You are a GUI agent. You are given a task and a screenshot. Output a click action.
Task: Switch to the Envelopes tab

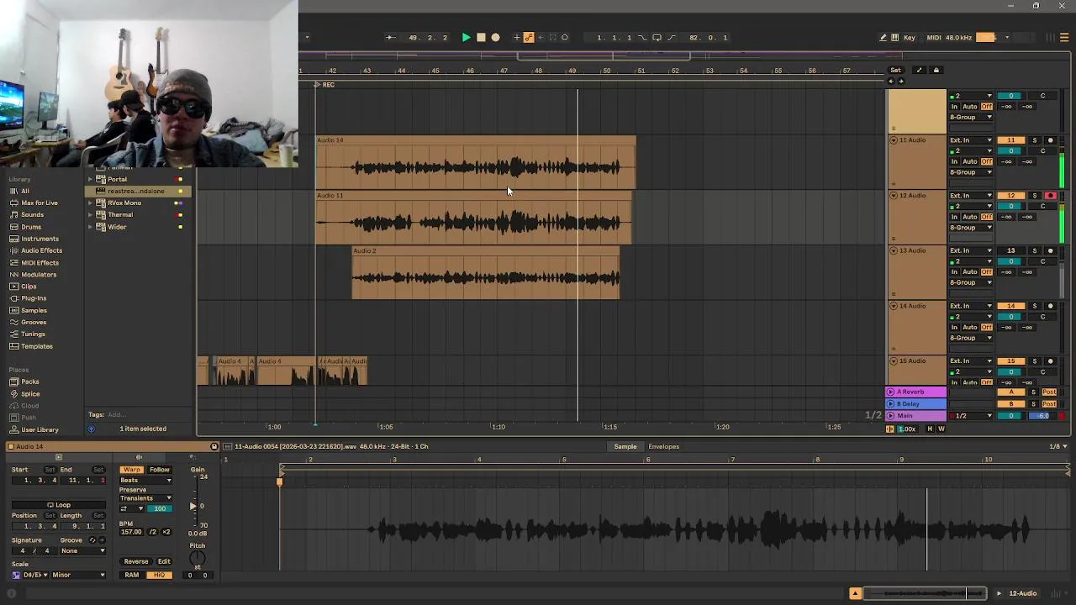663,446
